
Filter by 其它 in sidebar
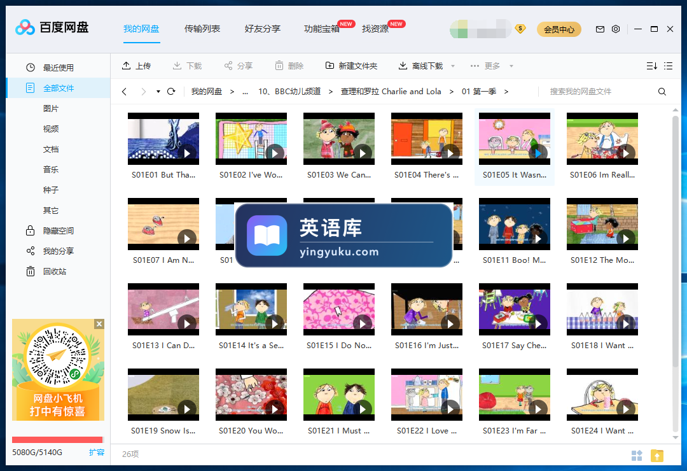click(51, 210)
